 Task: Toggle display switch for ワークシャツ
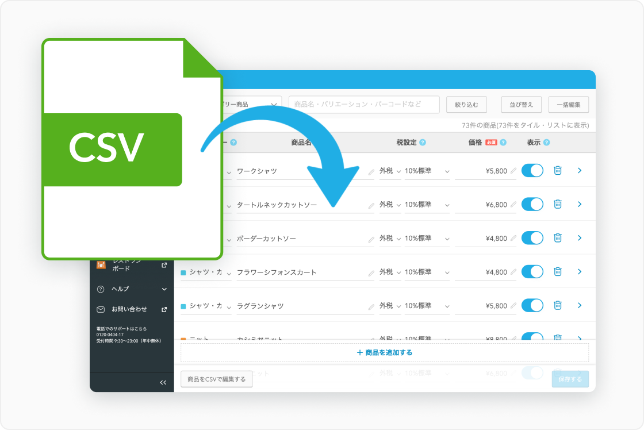[532, 171]
